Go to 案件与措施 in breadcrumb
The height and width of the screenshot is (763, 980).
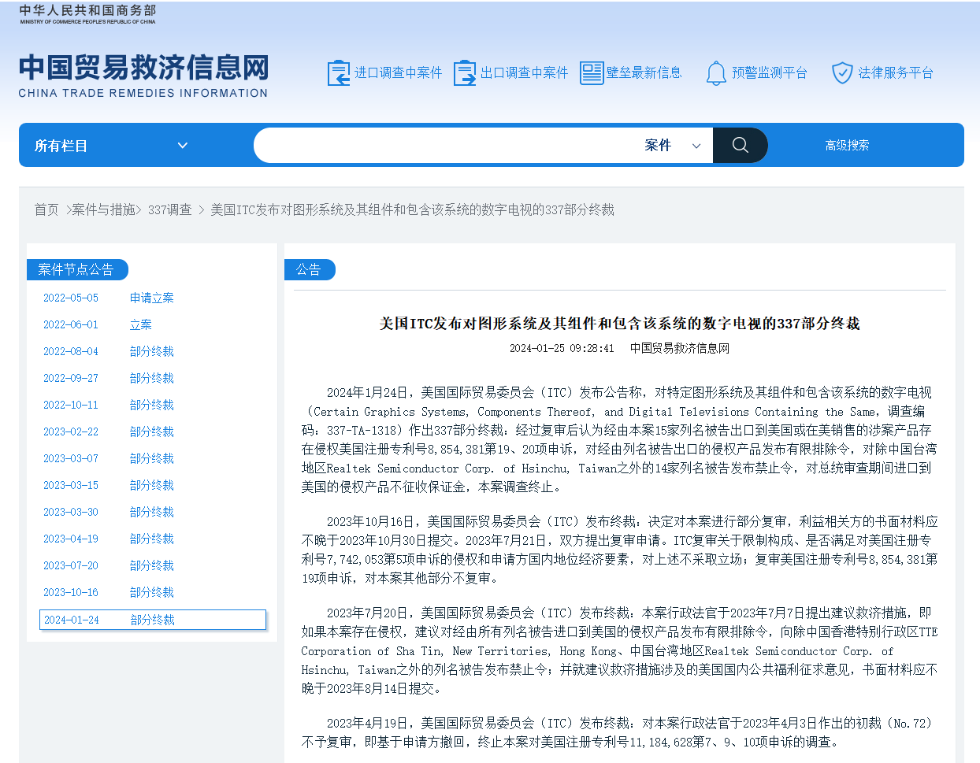[103, 209]
